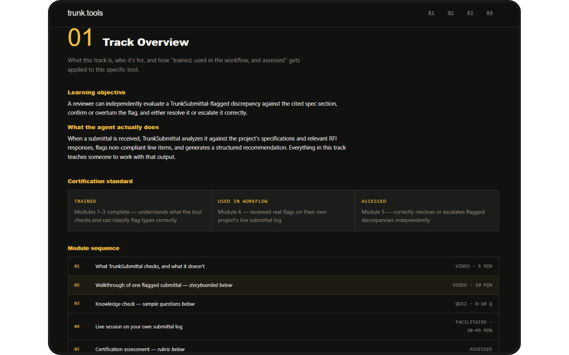Select the ASSESSED certification card
Image resolution: width=569 pixels, height=355 pixels.
(x=427, y=210)
